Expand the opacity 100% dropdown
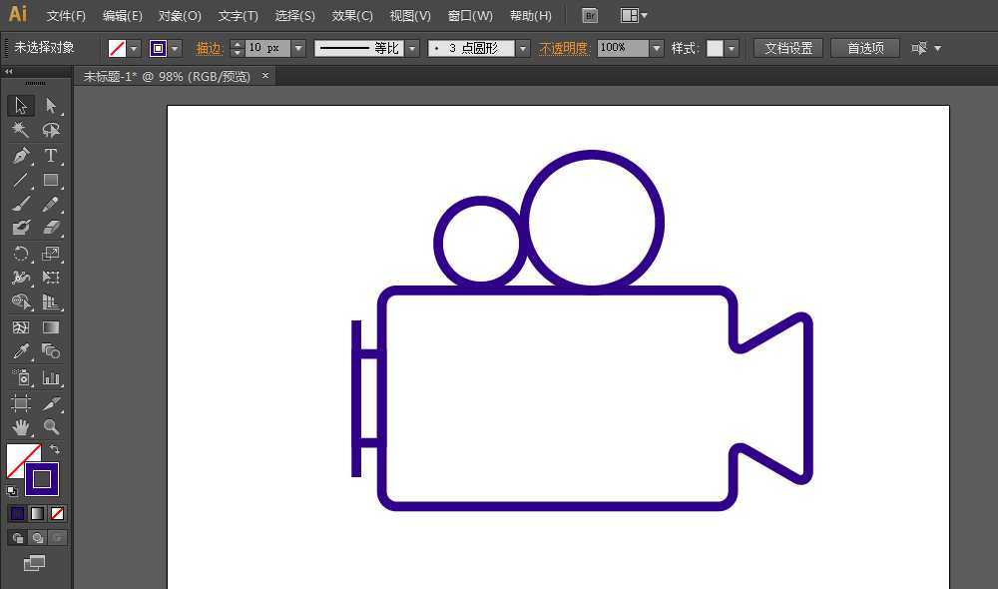Screen dimensions: 998x589 click(x=656, y=48)
